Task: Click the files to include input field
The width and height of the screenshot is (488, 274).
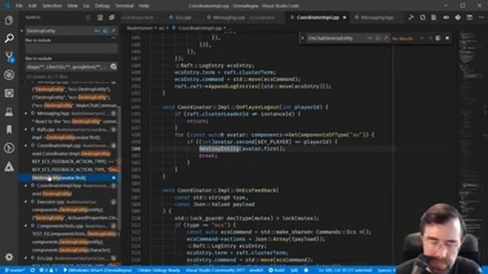Action: (71, 49)
